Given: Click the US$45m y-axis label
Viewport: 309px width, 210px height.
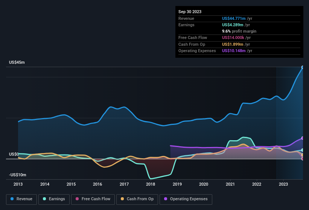Looking at the screenshot, I should (x=17, y=63).
